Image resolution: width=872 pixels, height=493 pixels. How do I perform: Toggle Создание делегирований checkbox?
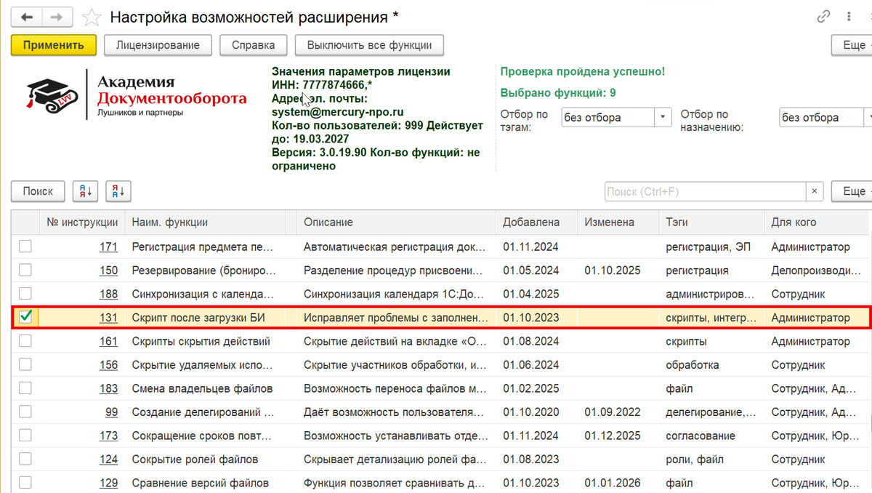[25, 412]
